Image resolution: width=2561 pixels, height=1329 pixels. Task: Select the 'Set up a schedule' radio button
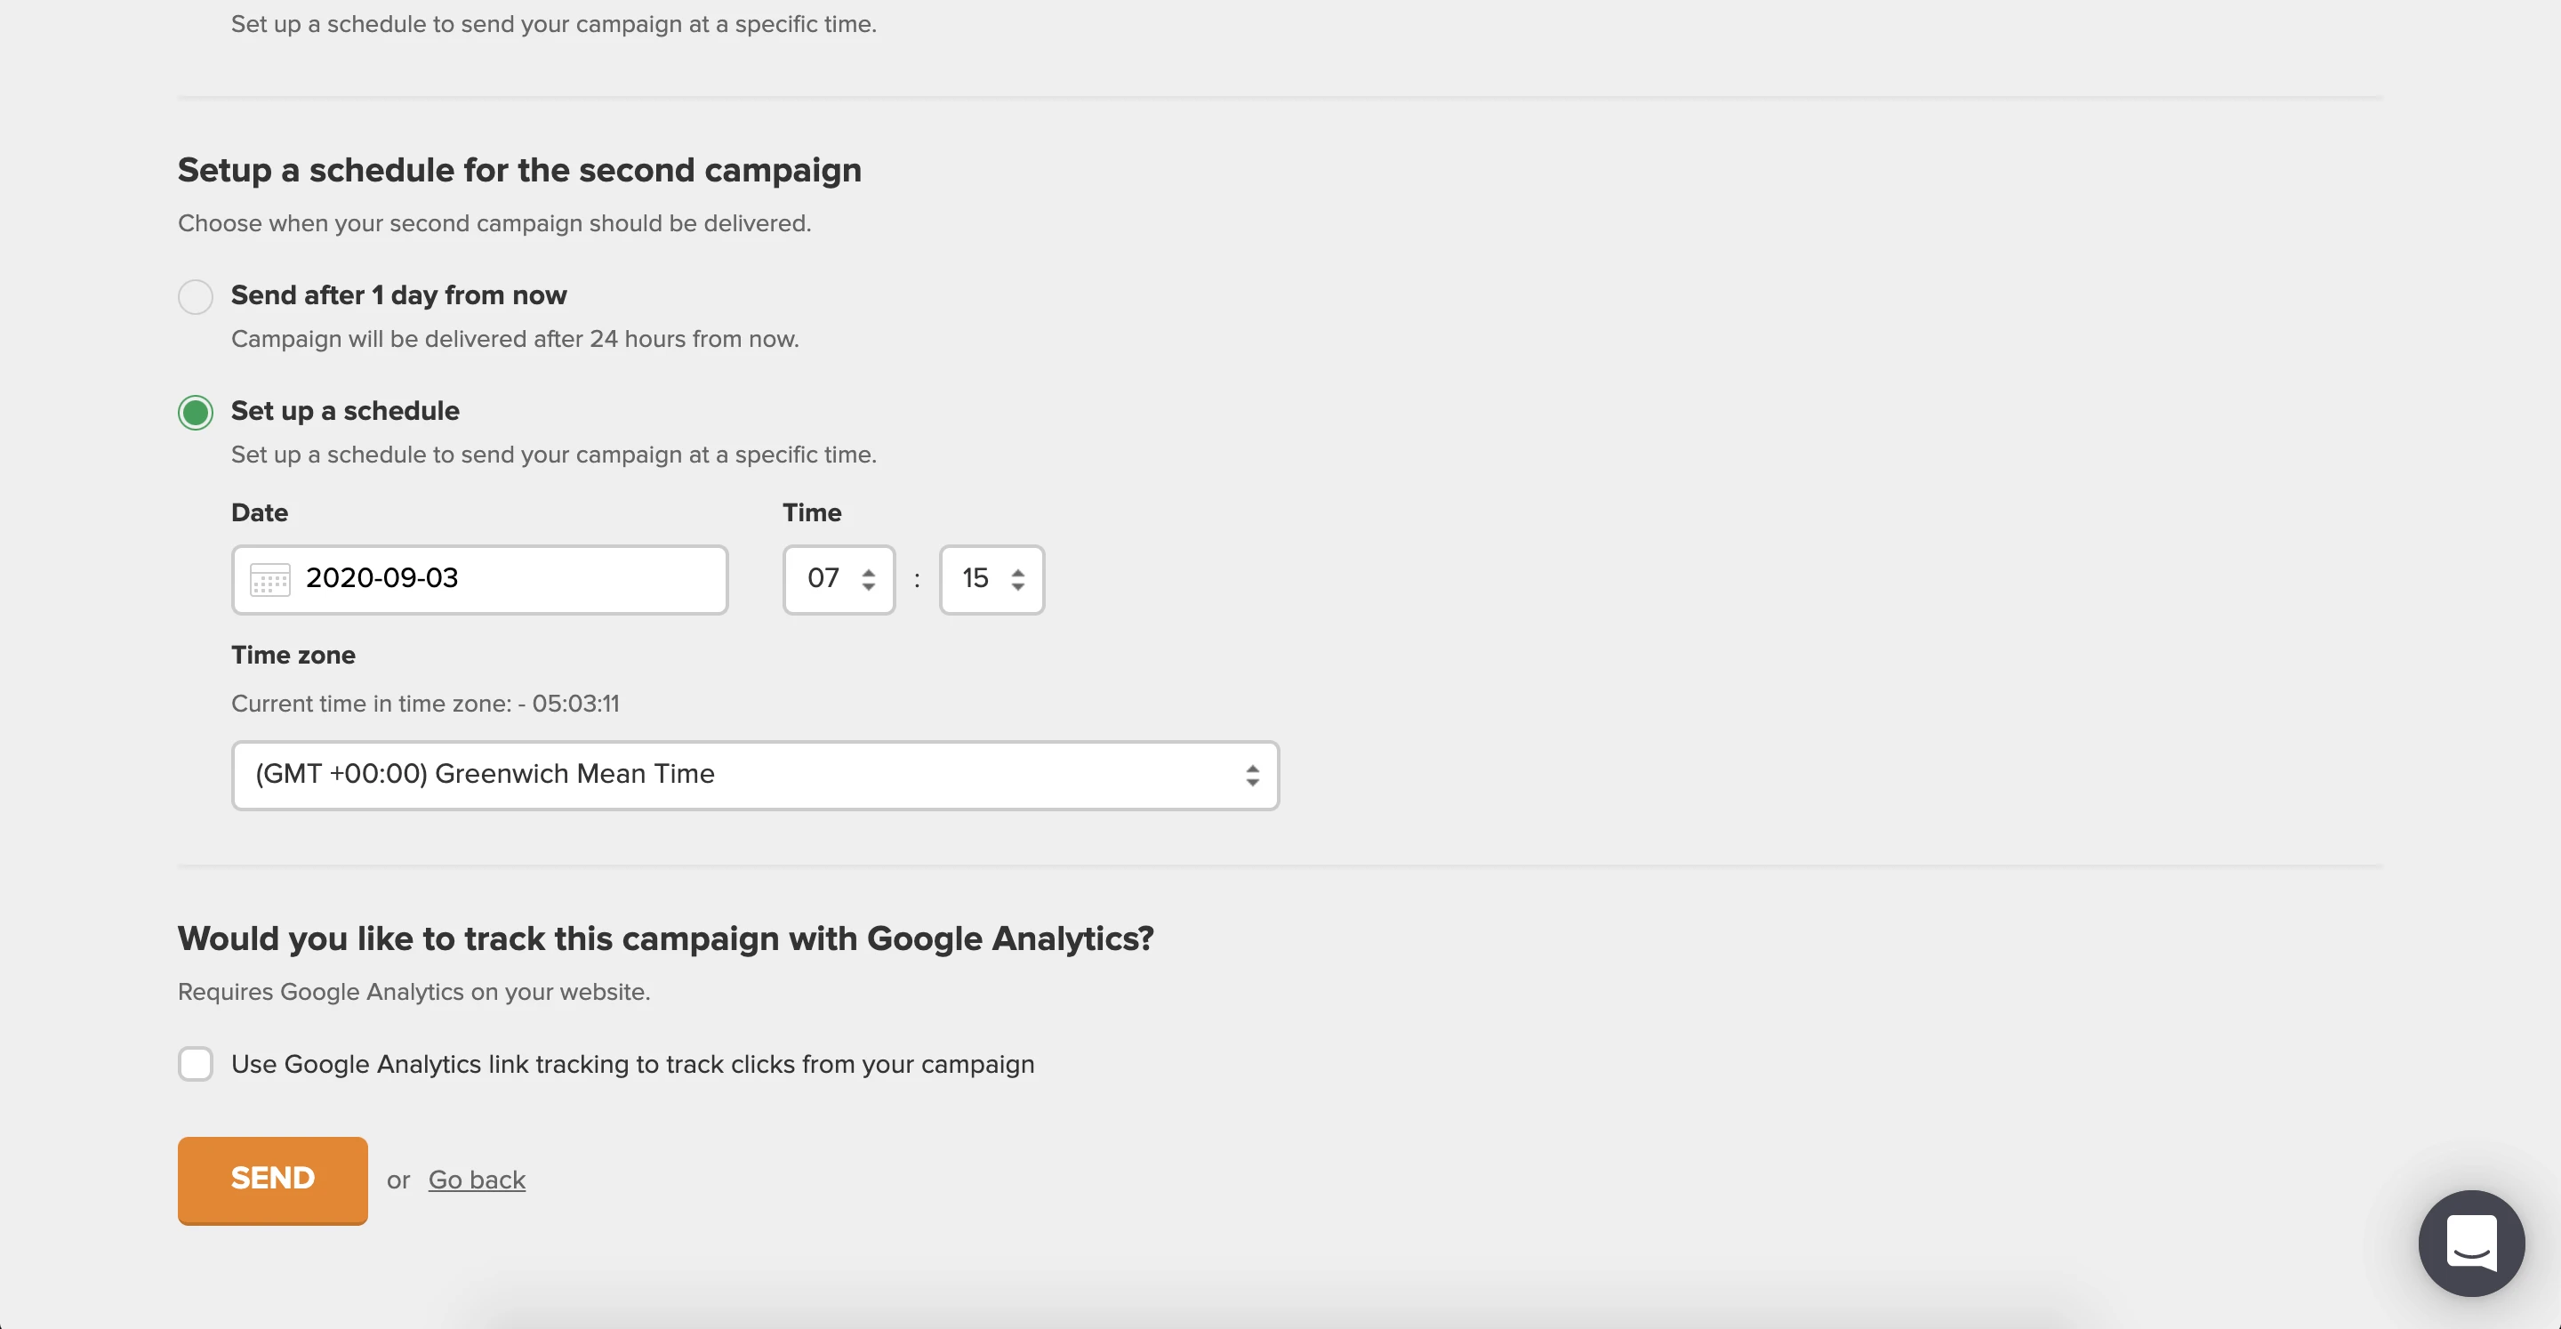tap(196, 412)
